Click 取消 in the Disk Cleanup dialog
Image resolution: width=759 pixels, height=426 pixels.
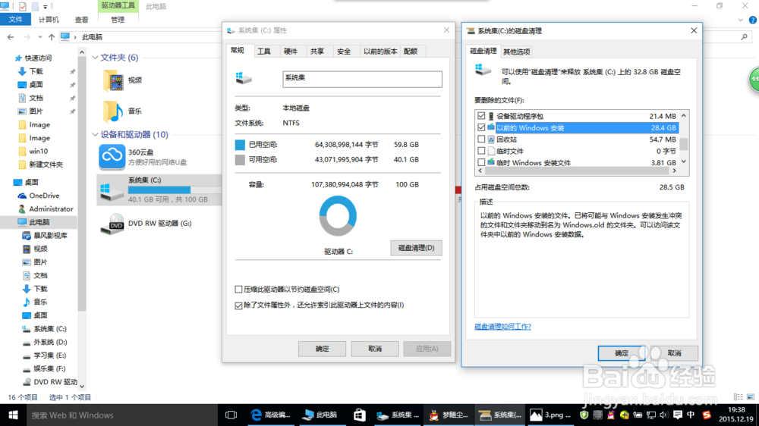(x=674, y=353)
